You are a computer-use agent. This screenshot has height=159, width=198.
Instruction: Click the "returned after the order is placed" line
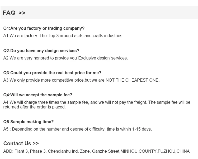[34, 107]
